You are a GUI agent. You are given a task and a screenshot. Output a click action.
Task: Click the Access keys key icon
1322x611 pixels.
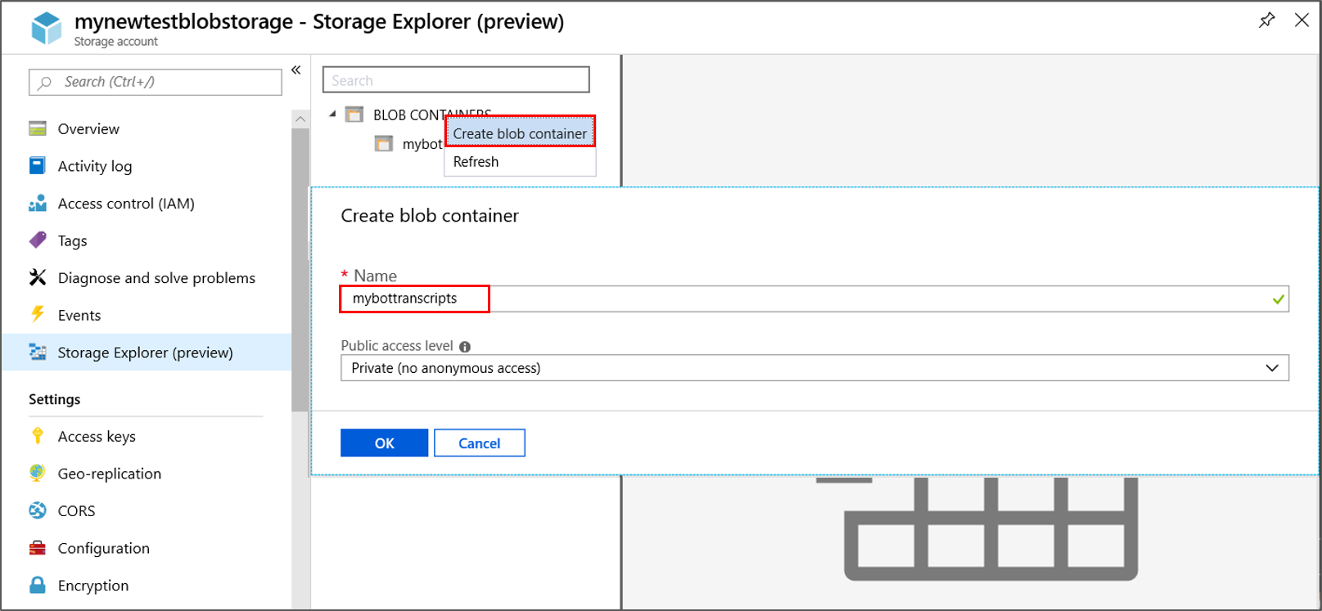(38, 436)
